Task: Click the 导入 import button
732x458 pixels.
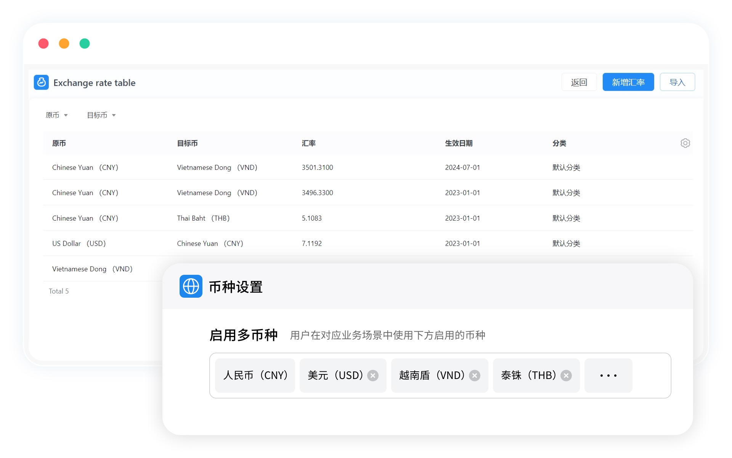Action: click(x=677, y=82)
